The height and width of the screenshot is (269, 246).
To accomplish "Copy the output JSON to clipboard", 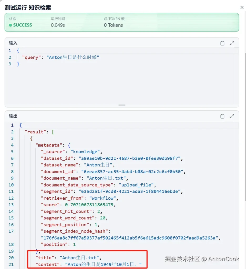I will (x=222, y=116).
